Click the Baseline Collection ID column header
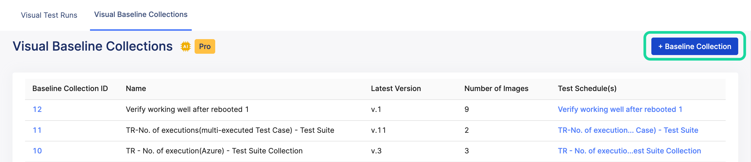Viewport: 751px width, 162px height. [x=70, y=89]
